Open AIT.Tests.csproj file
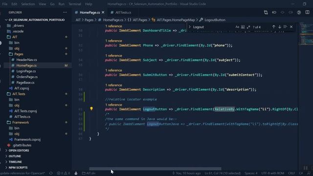313x176 pixels. click(25, 111)
